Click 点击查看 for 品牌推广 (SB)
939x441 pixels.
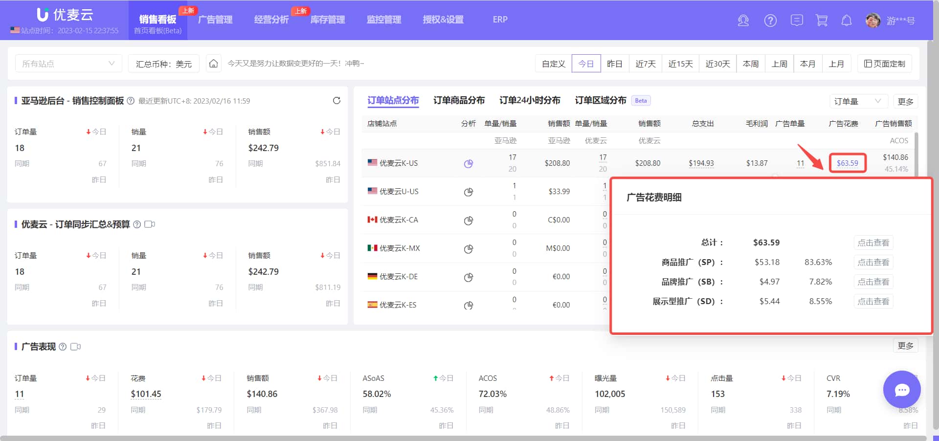coord(873,282)
